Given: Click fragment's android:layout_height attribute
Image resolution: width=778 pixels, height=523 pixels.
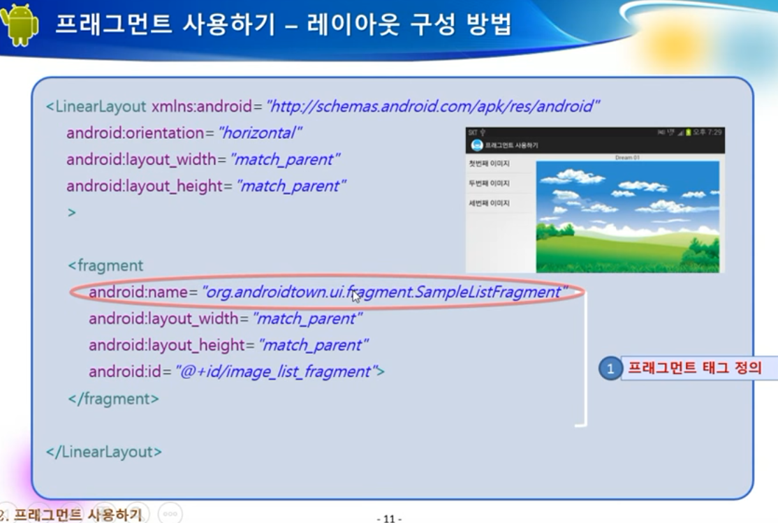Looking at the screenshot, I should (x=167, y=346).
